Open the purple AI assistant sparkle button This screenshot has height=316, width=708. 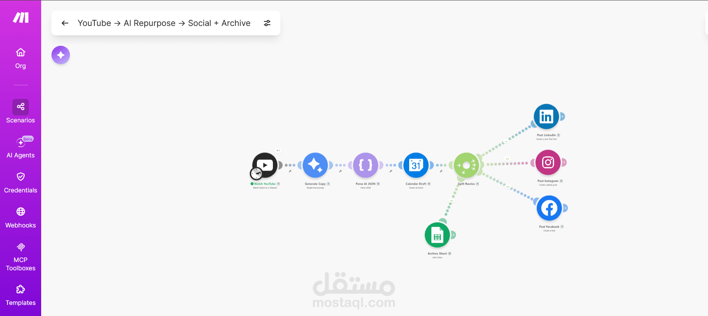61,55
